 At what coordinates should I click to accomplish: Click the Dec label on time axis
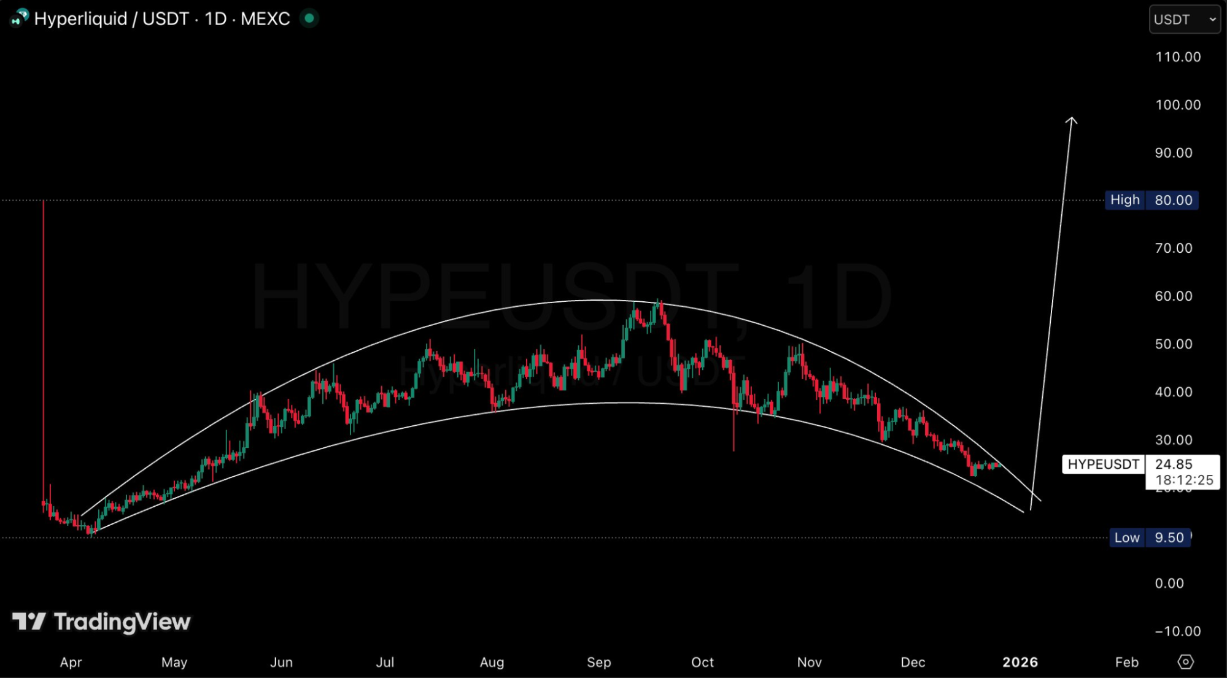(912, 662)
